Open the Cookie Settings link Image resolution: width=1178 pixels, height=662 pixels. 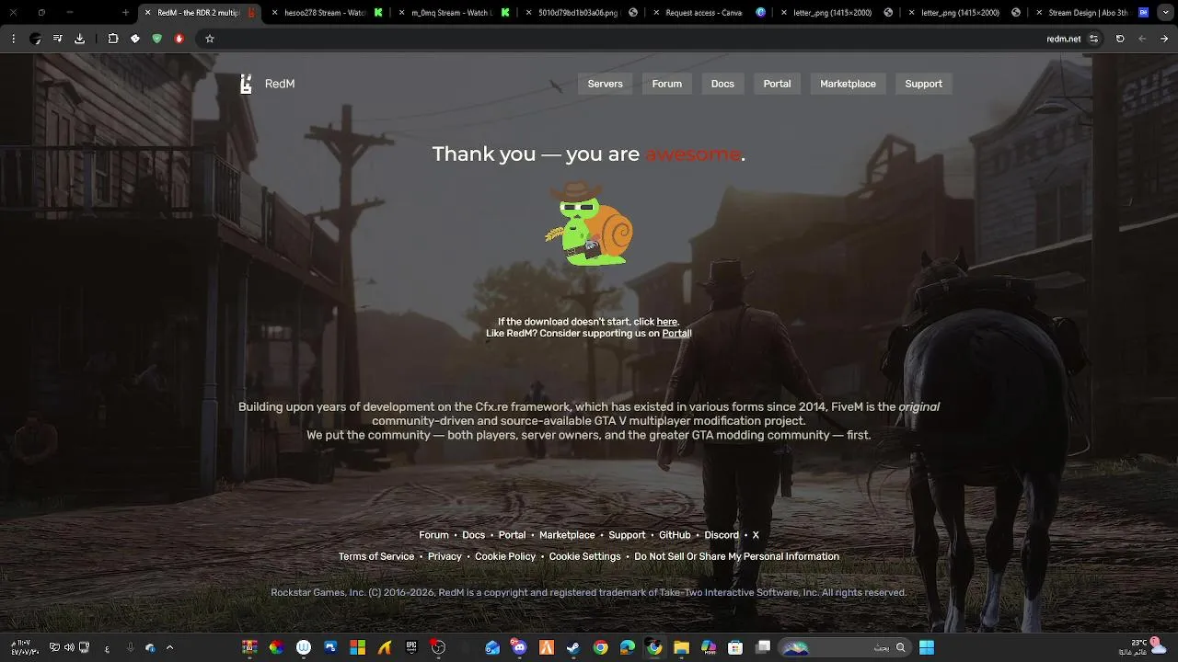click(x=585, y=556)
